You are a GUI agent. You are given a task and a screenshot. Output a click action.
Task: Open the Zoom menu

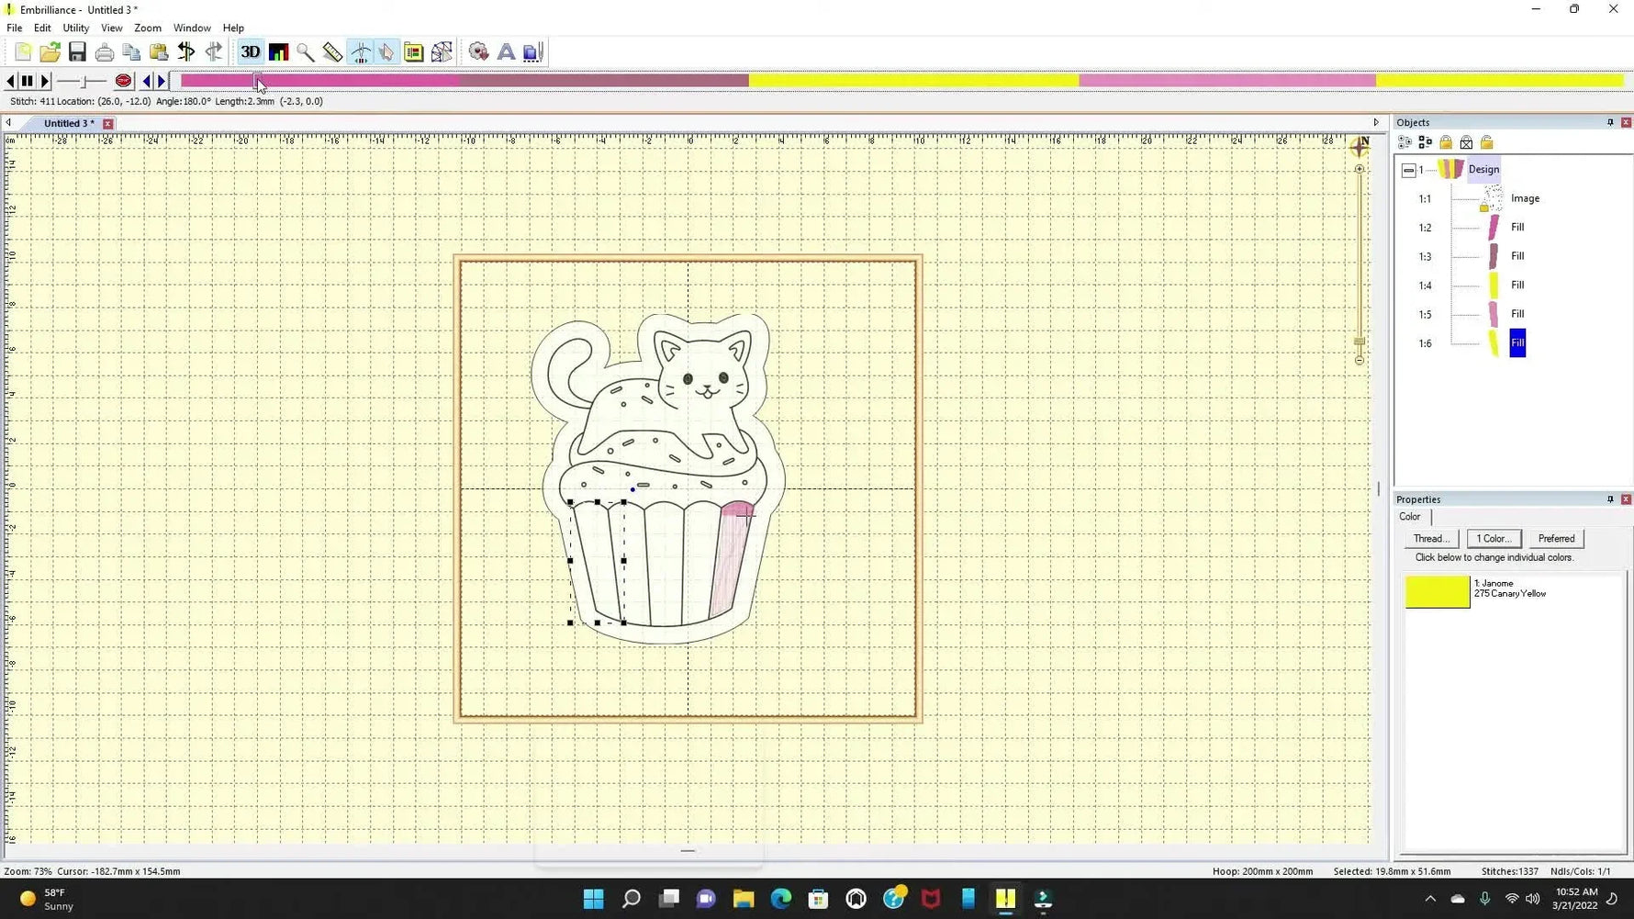click(x=147, y=28)
